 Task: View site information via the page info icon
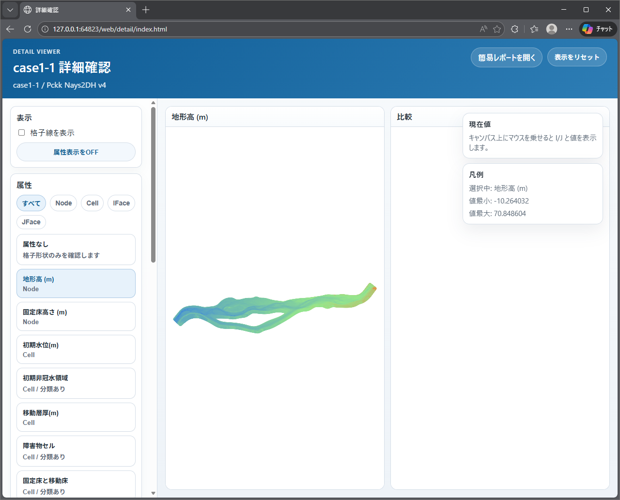pos(45,29)
